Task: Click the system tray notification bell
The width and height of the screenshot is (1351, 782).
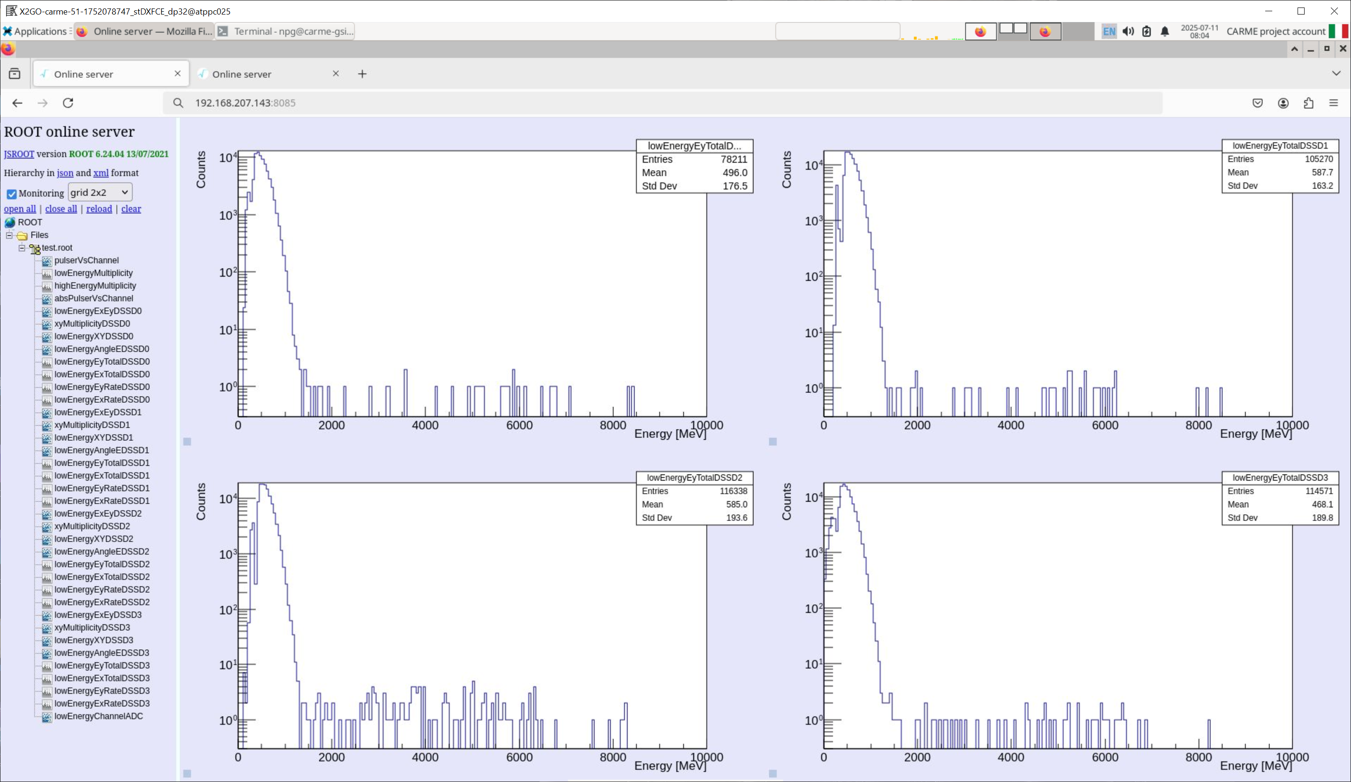Action: coord(1164,31)
